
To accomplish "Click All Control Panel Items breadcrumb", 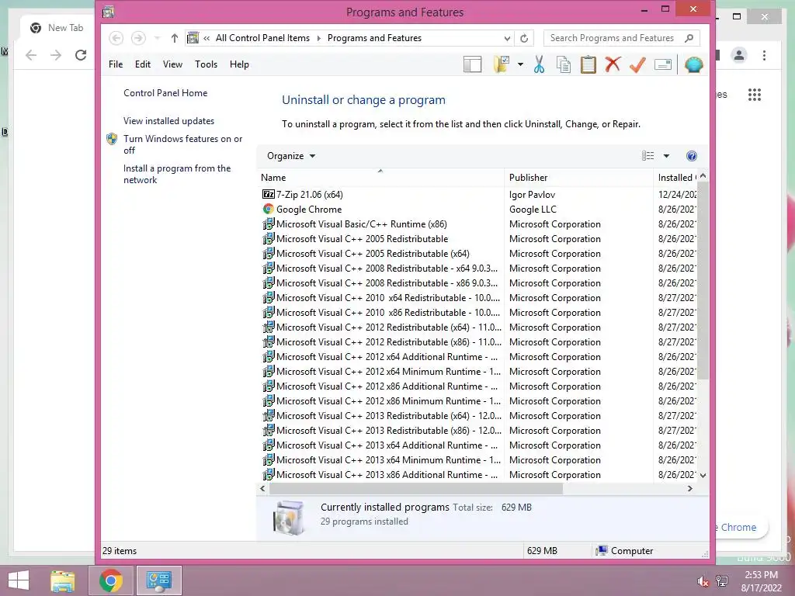I will coord(262,38).
